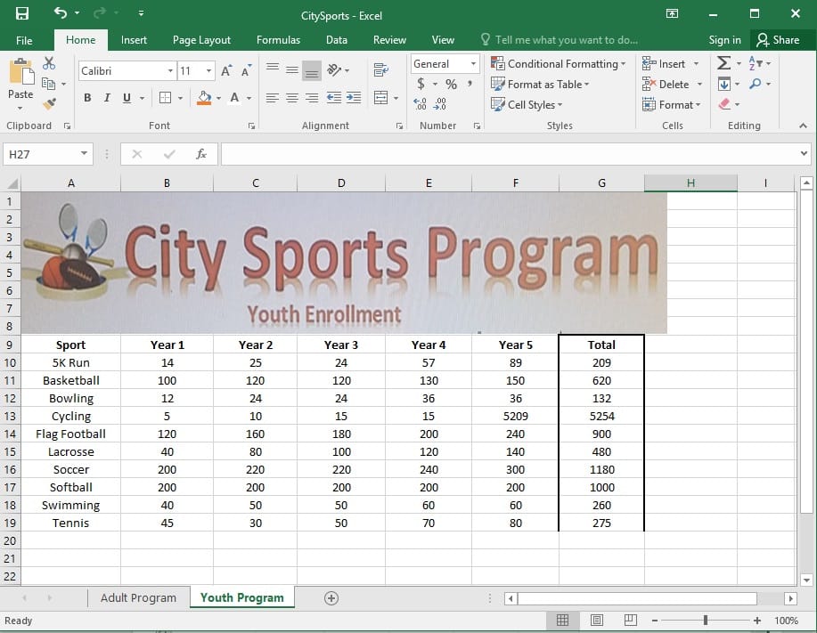Click the AutoSum sigma icon
This screenshot has width=817, height=633.
tap(723, 63)
